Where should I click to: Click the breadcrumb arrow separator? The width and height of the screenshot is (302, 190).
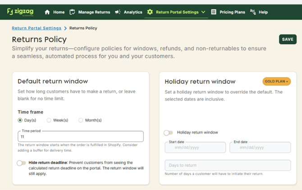[65, 28]
